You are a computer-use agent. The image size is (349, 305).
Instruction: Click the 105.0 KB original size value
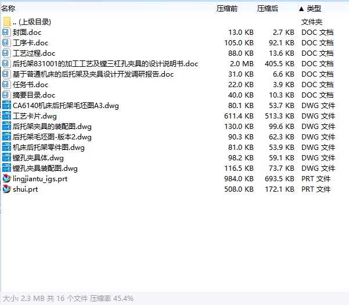(239, 43)
